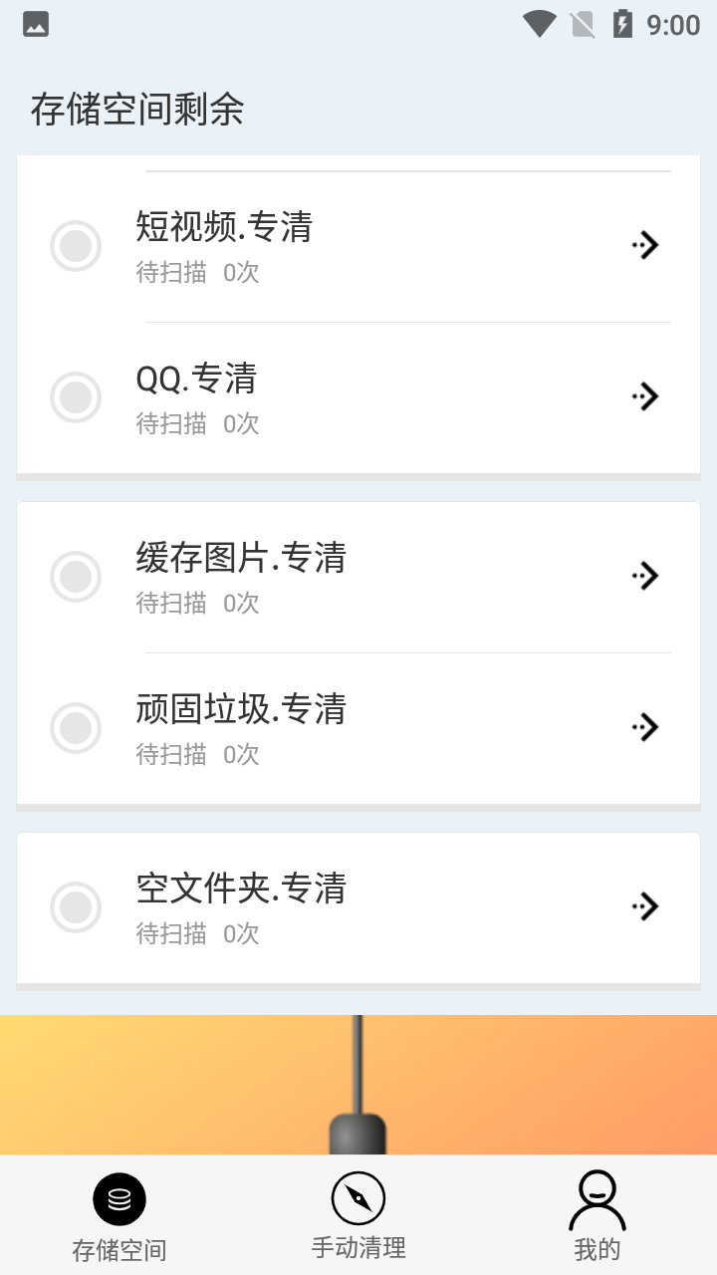717x1275 pixels.
Task: Switch to the 手动清理 tab label
Action: (x=358, y=1247)
